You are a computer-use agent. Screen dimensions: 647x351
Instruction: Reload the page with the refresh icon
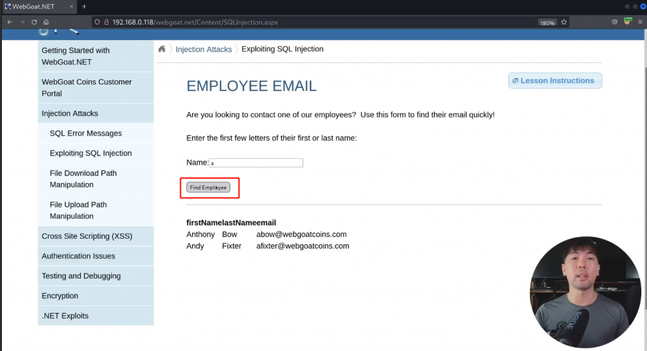click(x=34, y=22)
